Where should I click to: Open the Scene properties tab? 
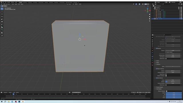coord(152,46)
